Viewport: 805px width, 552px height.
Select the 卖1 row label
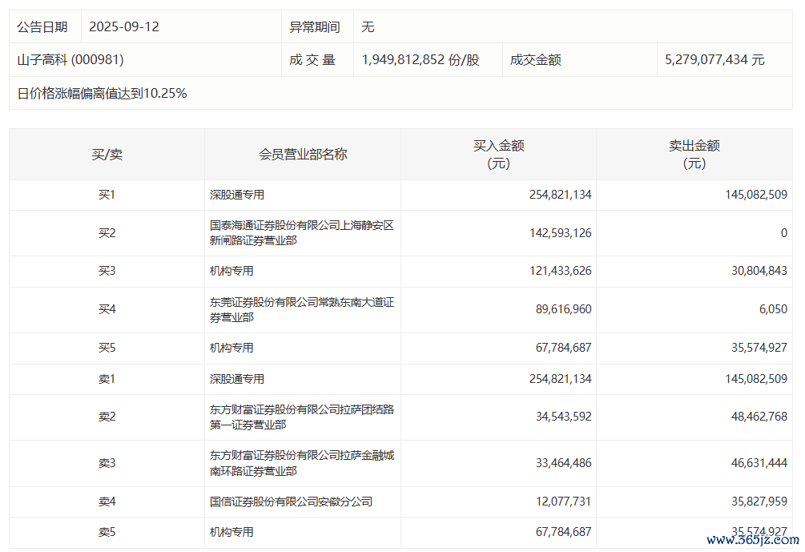point(107,379)
